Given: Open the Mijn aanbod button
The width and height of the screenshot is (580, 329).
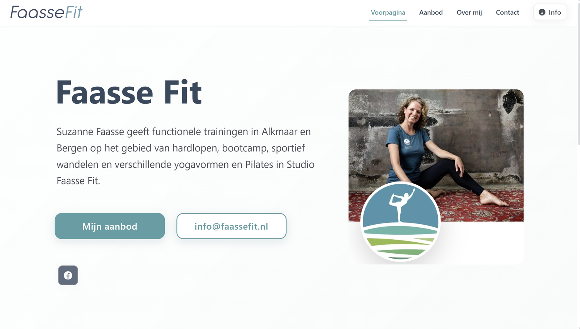Looking at the screenshot, I should [110, 226].
